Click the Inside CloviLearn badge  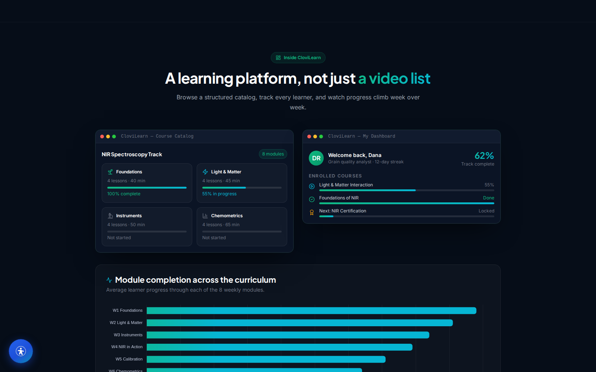[298, 58]
